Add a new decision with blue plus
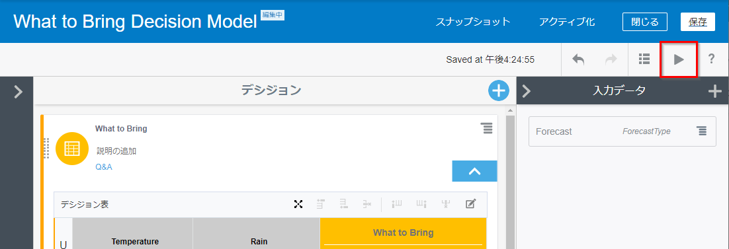The height and width of the screenshot is (249, 729). (499, 90)
